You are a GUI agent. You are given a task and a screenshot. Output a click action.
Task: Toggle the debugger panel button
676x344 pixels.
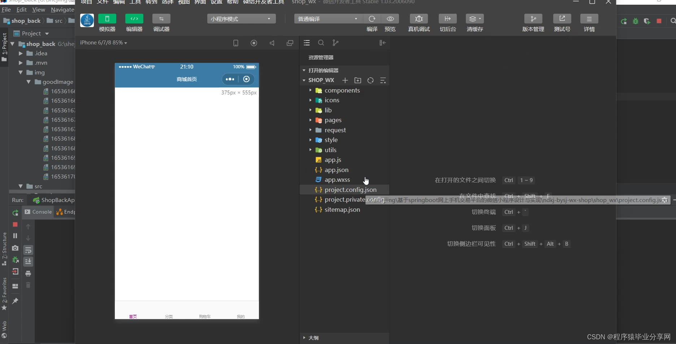tap(161, 19)
